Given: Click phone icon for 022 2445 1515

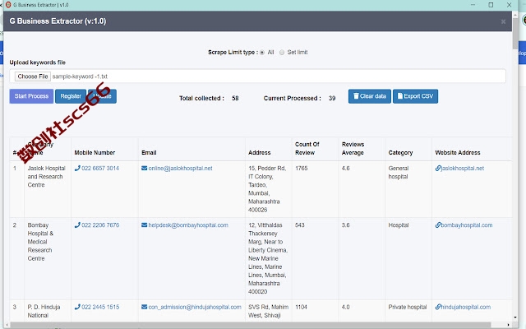Looking at the screenshot, I should pyautogui.click(x=77, y=307).
